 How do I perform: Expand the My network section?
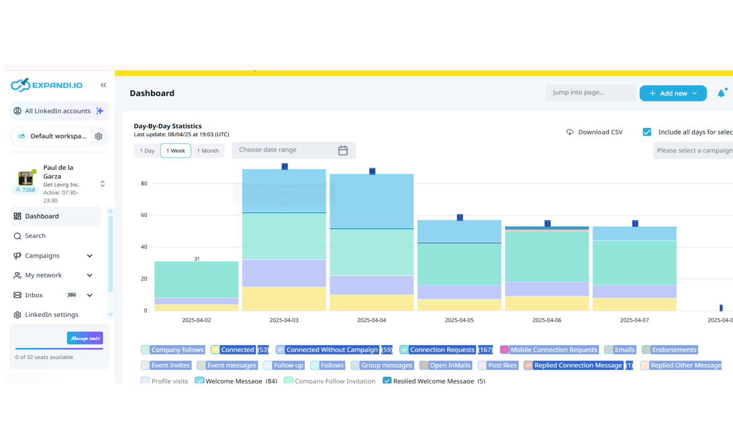[90, 275]
